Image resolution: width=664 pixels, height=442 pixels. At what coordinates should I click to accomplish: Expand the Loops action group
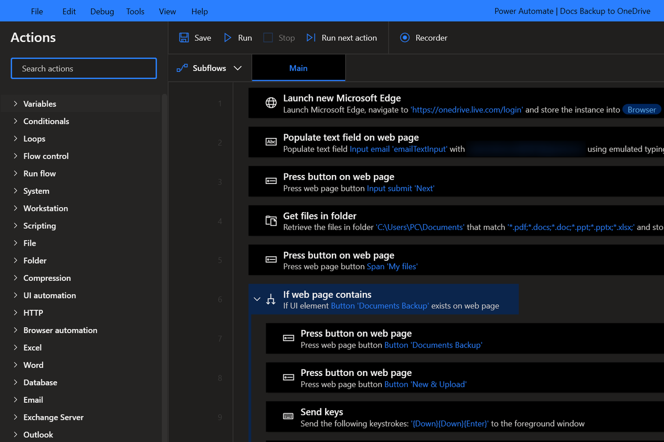click(15, 139)
